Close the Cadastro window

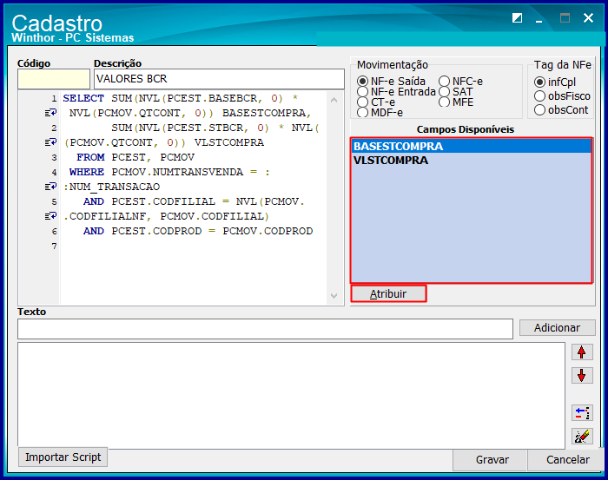coord(588,18)
